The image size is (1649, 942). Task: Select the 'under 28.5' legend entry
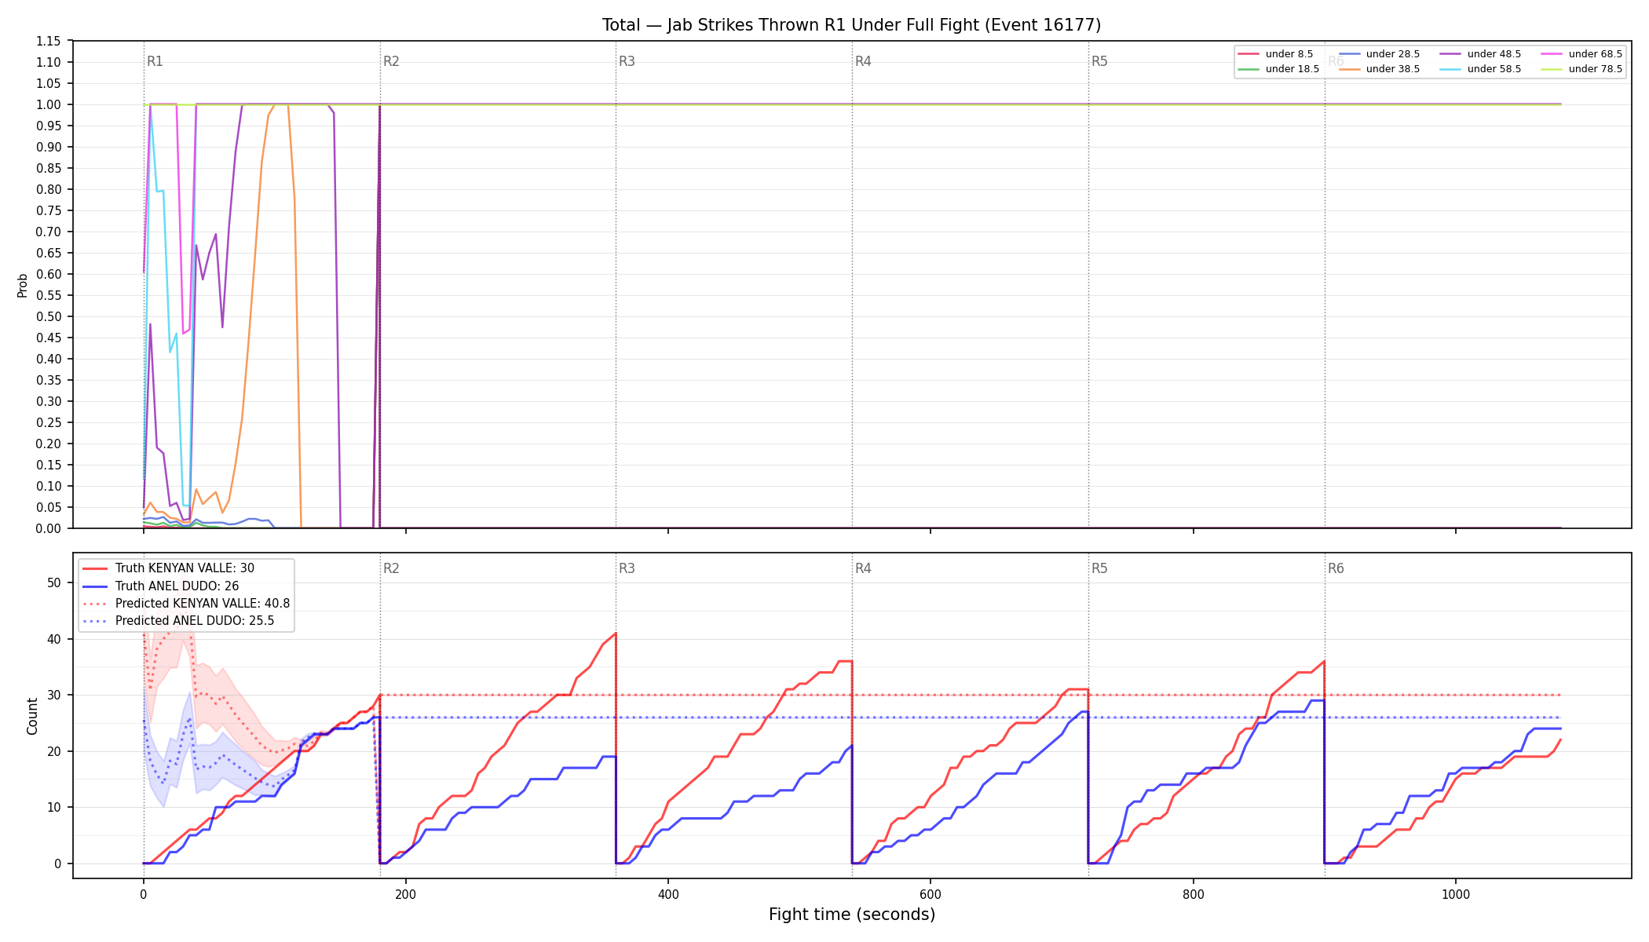coord(1380,54)
